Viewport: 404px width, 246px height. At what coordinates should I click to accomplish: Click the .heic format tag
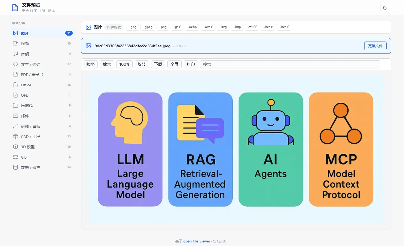[268, 27]
